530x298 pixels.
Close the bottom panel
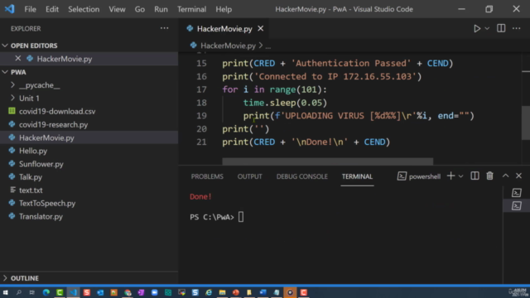pyautogui.click(x=519, y=176)
